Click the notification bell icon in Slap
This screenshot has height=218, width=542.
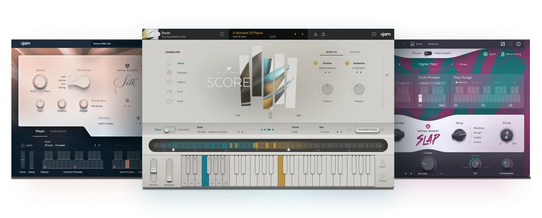click(x=510, y=44)
